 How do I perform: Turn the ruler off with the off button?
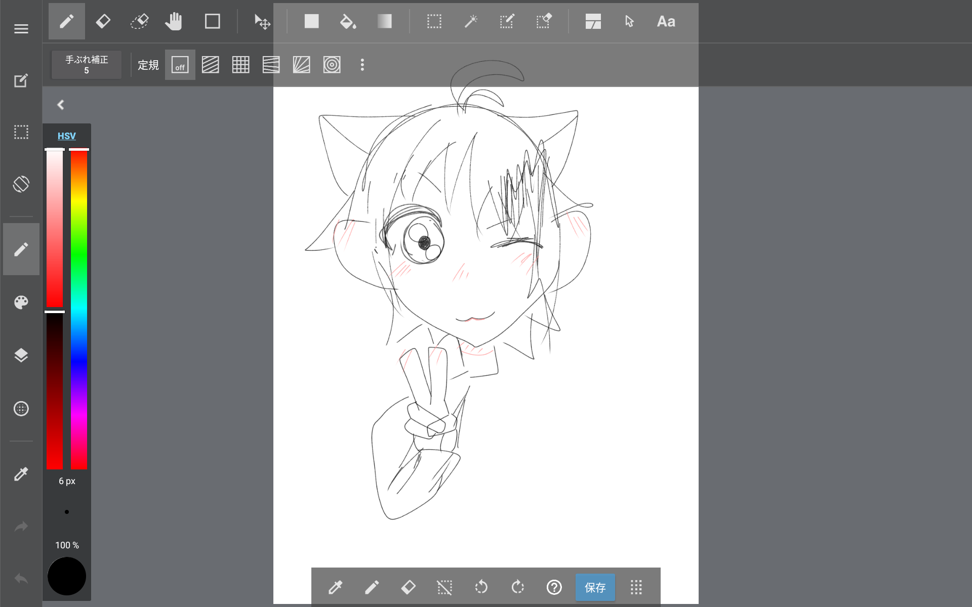tap(180, 65)
